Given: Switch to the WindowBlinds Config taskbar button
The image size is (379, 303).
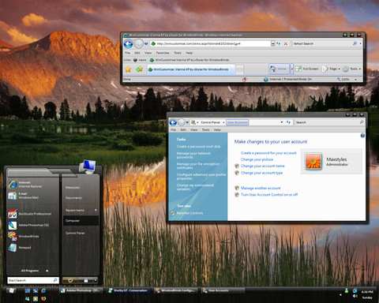Looking at the screenshot, I should [x=175, y=290].
